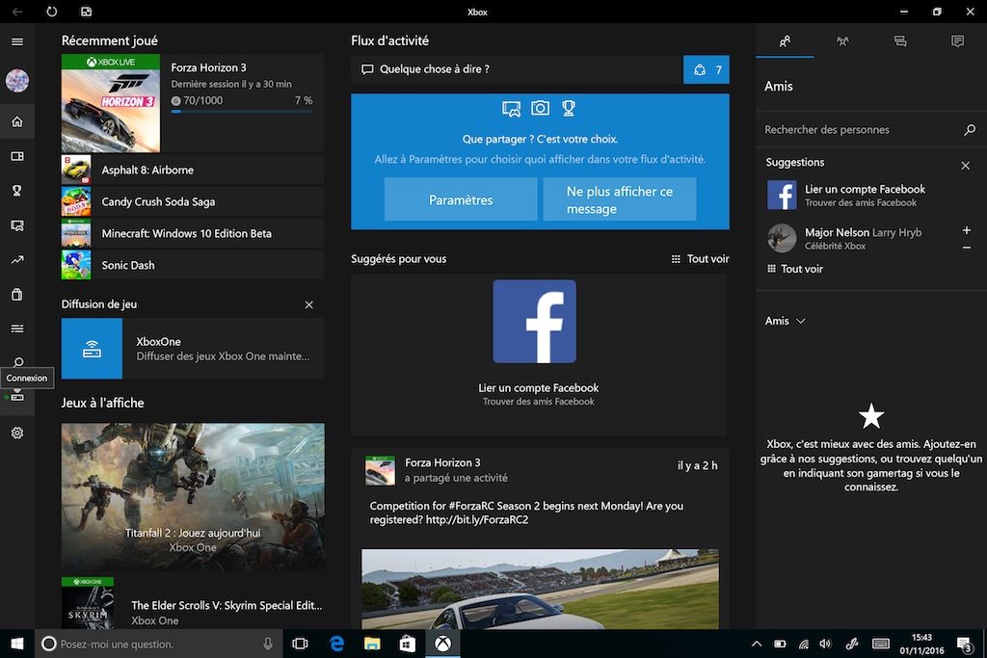
Task: Close the Suggestions section
Action: pos(966,166)
